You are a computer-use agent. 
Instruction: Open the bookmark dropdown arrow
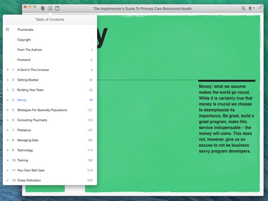click(x=253, y=8)
